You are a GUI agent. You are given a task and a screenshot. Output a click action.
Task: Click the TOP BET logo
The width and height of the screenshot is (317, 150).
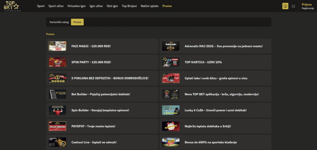coord(11,5)
